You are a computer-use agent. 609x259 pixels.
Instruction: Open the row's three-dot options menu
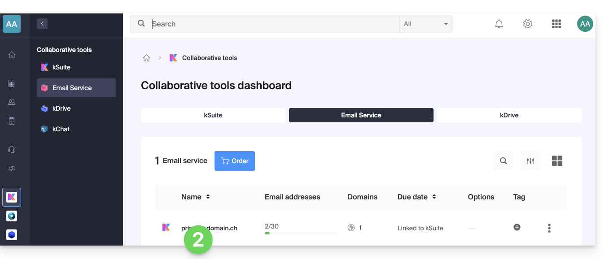549,228
